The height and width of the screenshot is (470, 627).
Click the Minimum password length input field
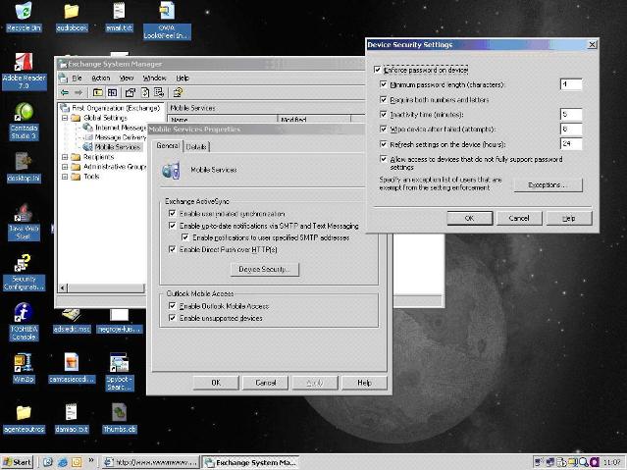coord(570,84)
